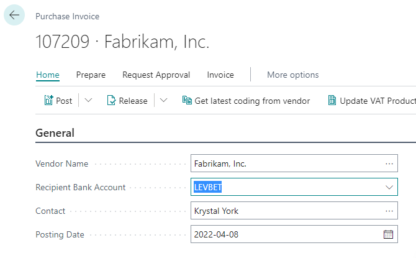Click the Posting Date field 2022-04-08
The width and height of the screenshot is (416, 258).
[294, 234]
